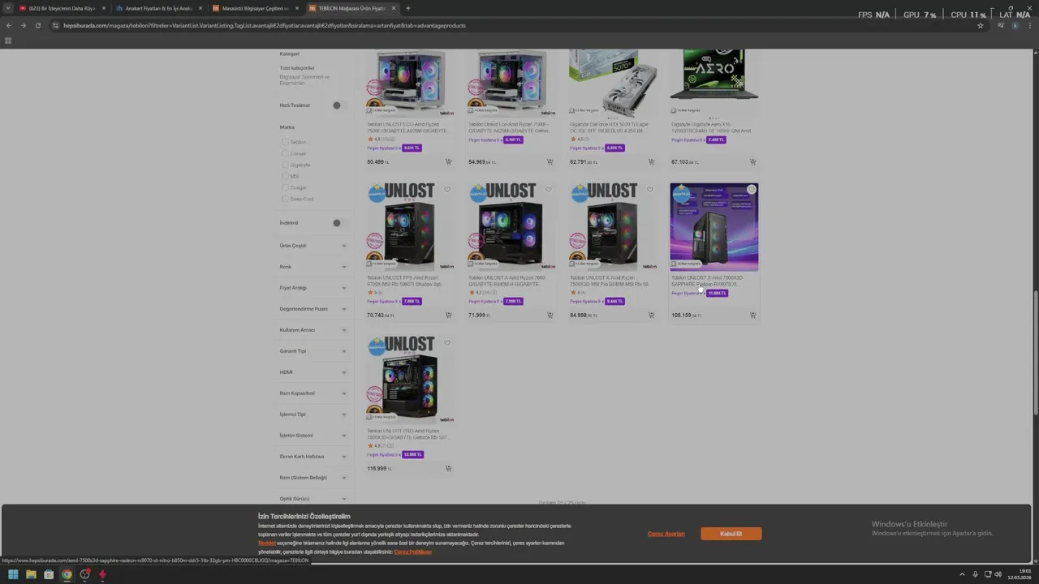1039x584 pixels.
Task: Open the tab search dropdown arrow
Action: pyautogui.click(x=6, y=8)
